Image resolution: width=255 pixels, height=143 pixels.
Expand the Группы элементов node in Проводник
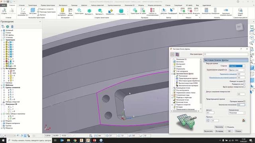(x=2, y=87)
